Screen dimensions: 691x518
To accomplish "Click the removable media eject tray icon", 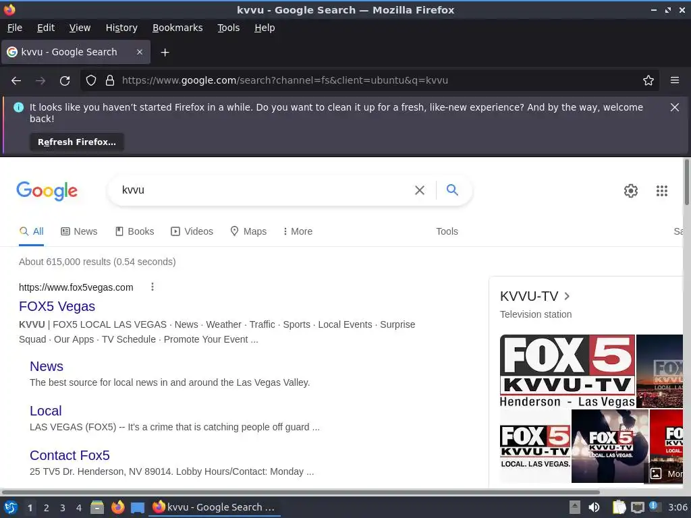I will tap(575, 507).
